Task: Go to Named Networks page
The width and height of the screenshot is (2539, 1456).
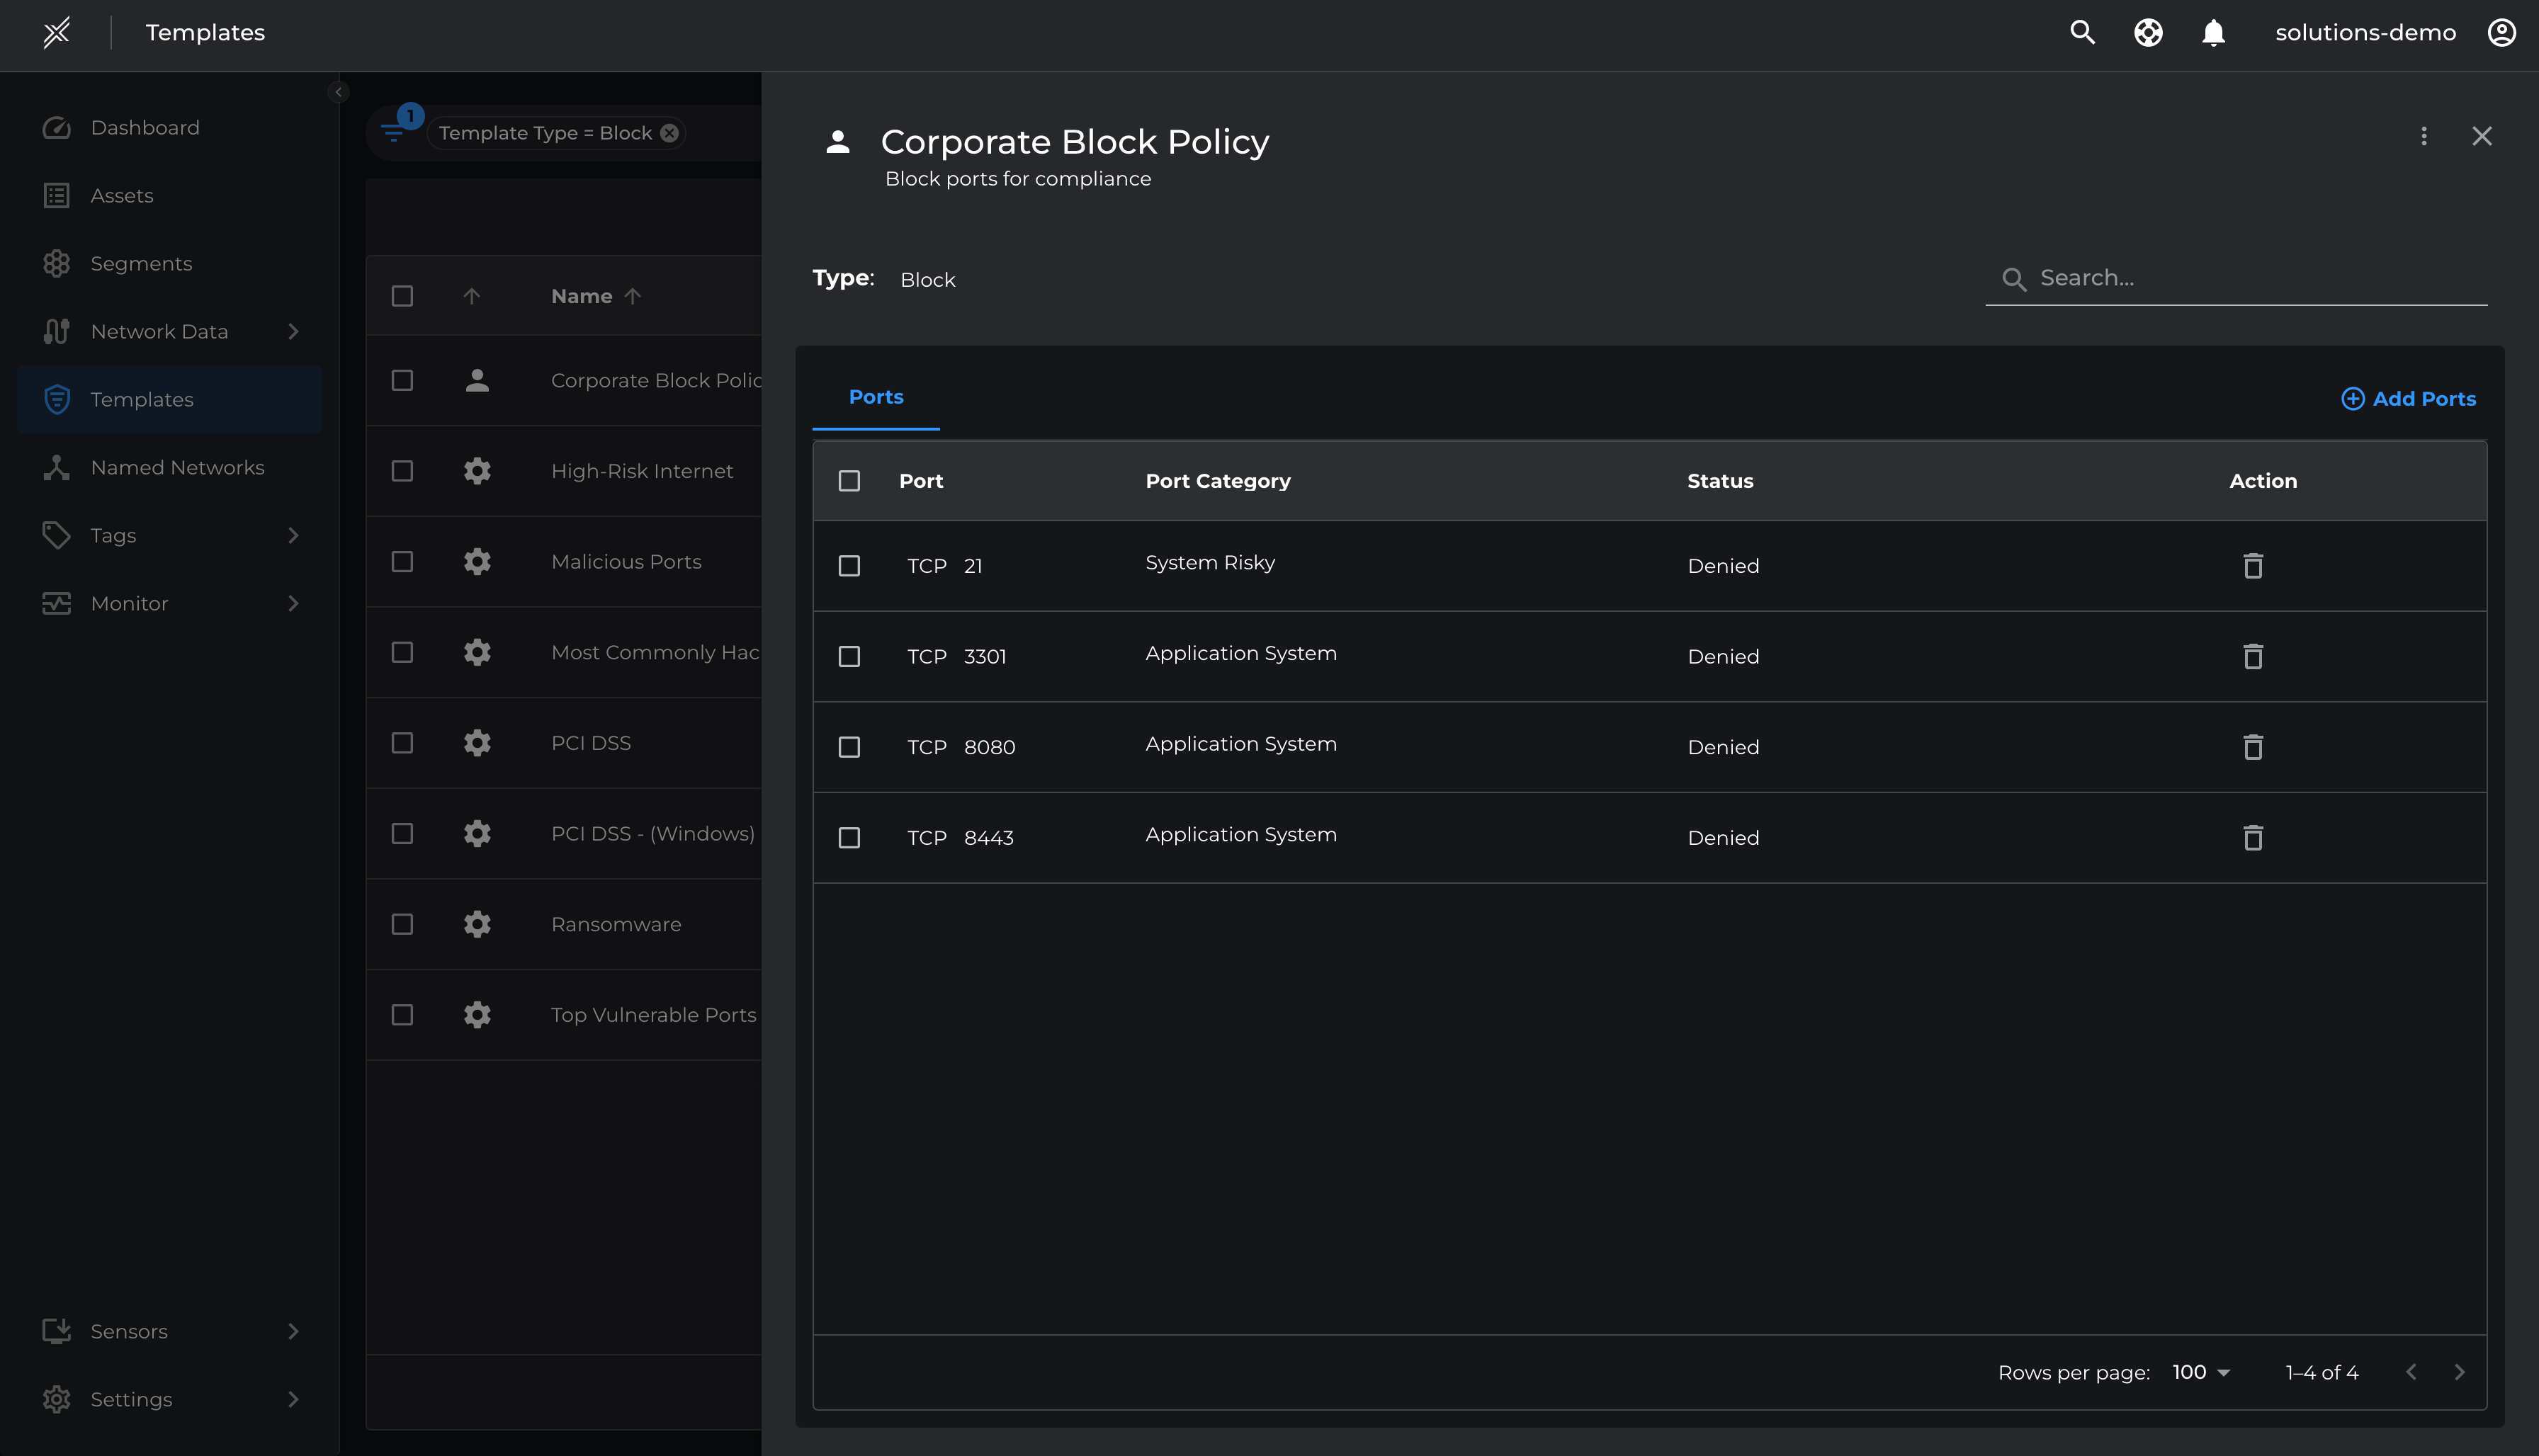Action: 177,467
